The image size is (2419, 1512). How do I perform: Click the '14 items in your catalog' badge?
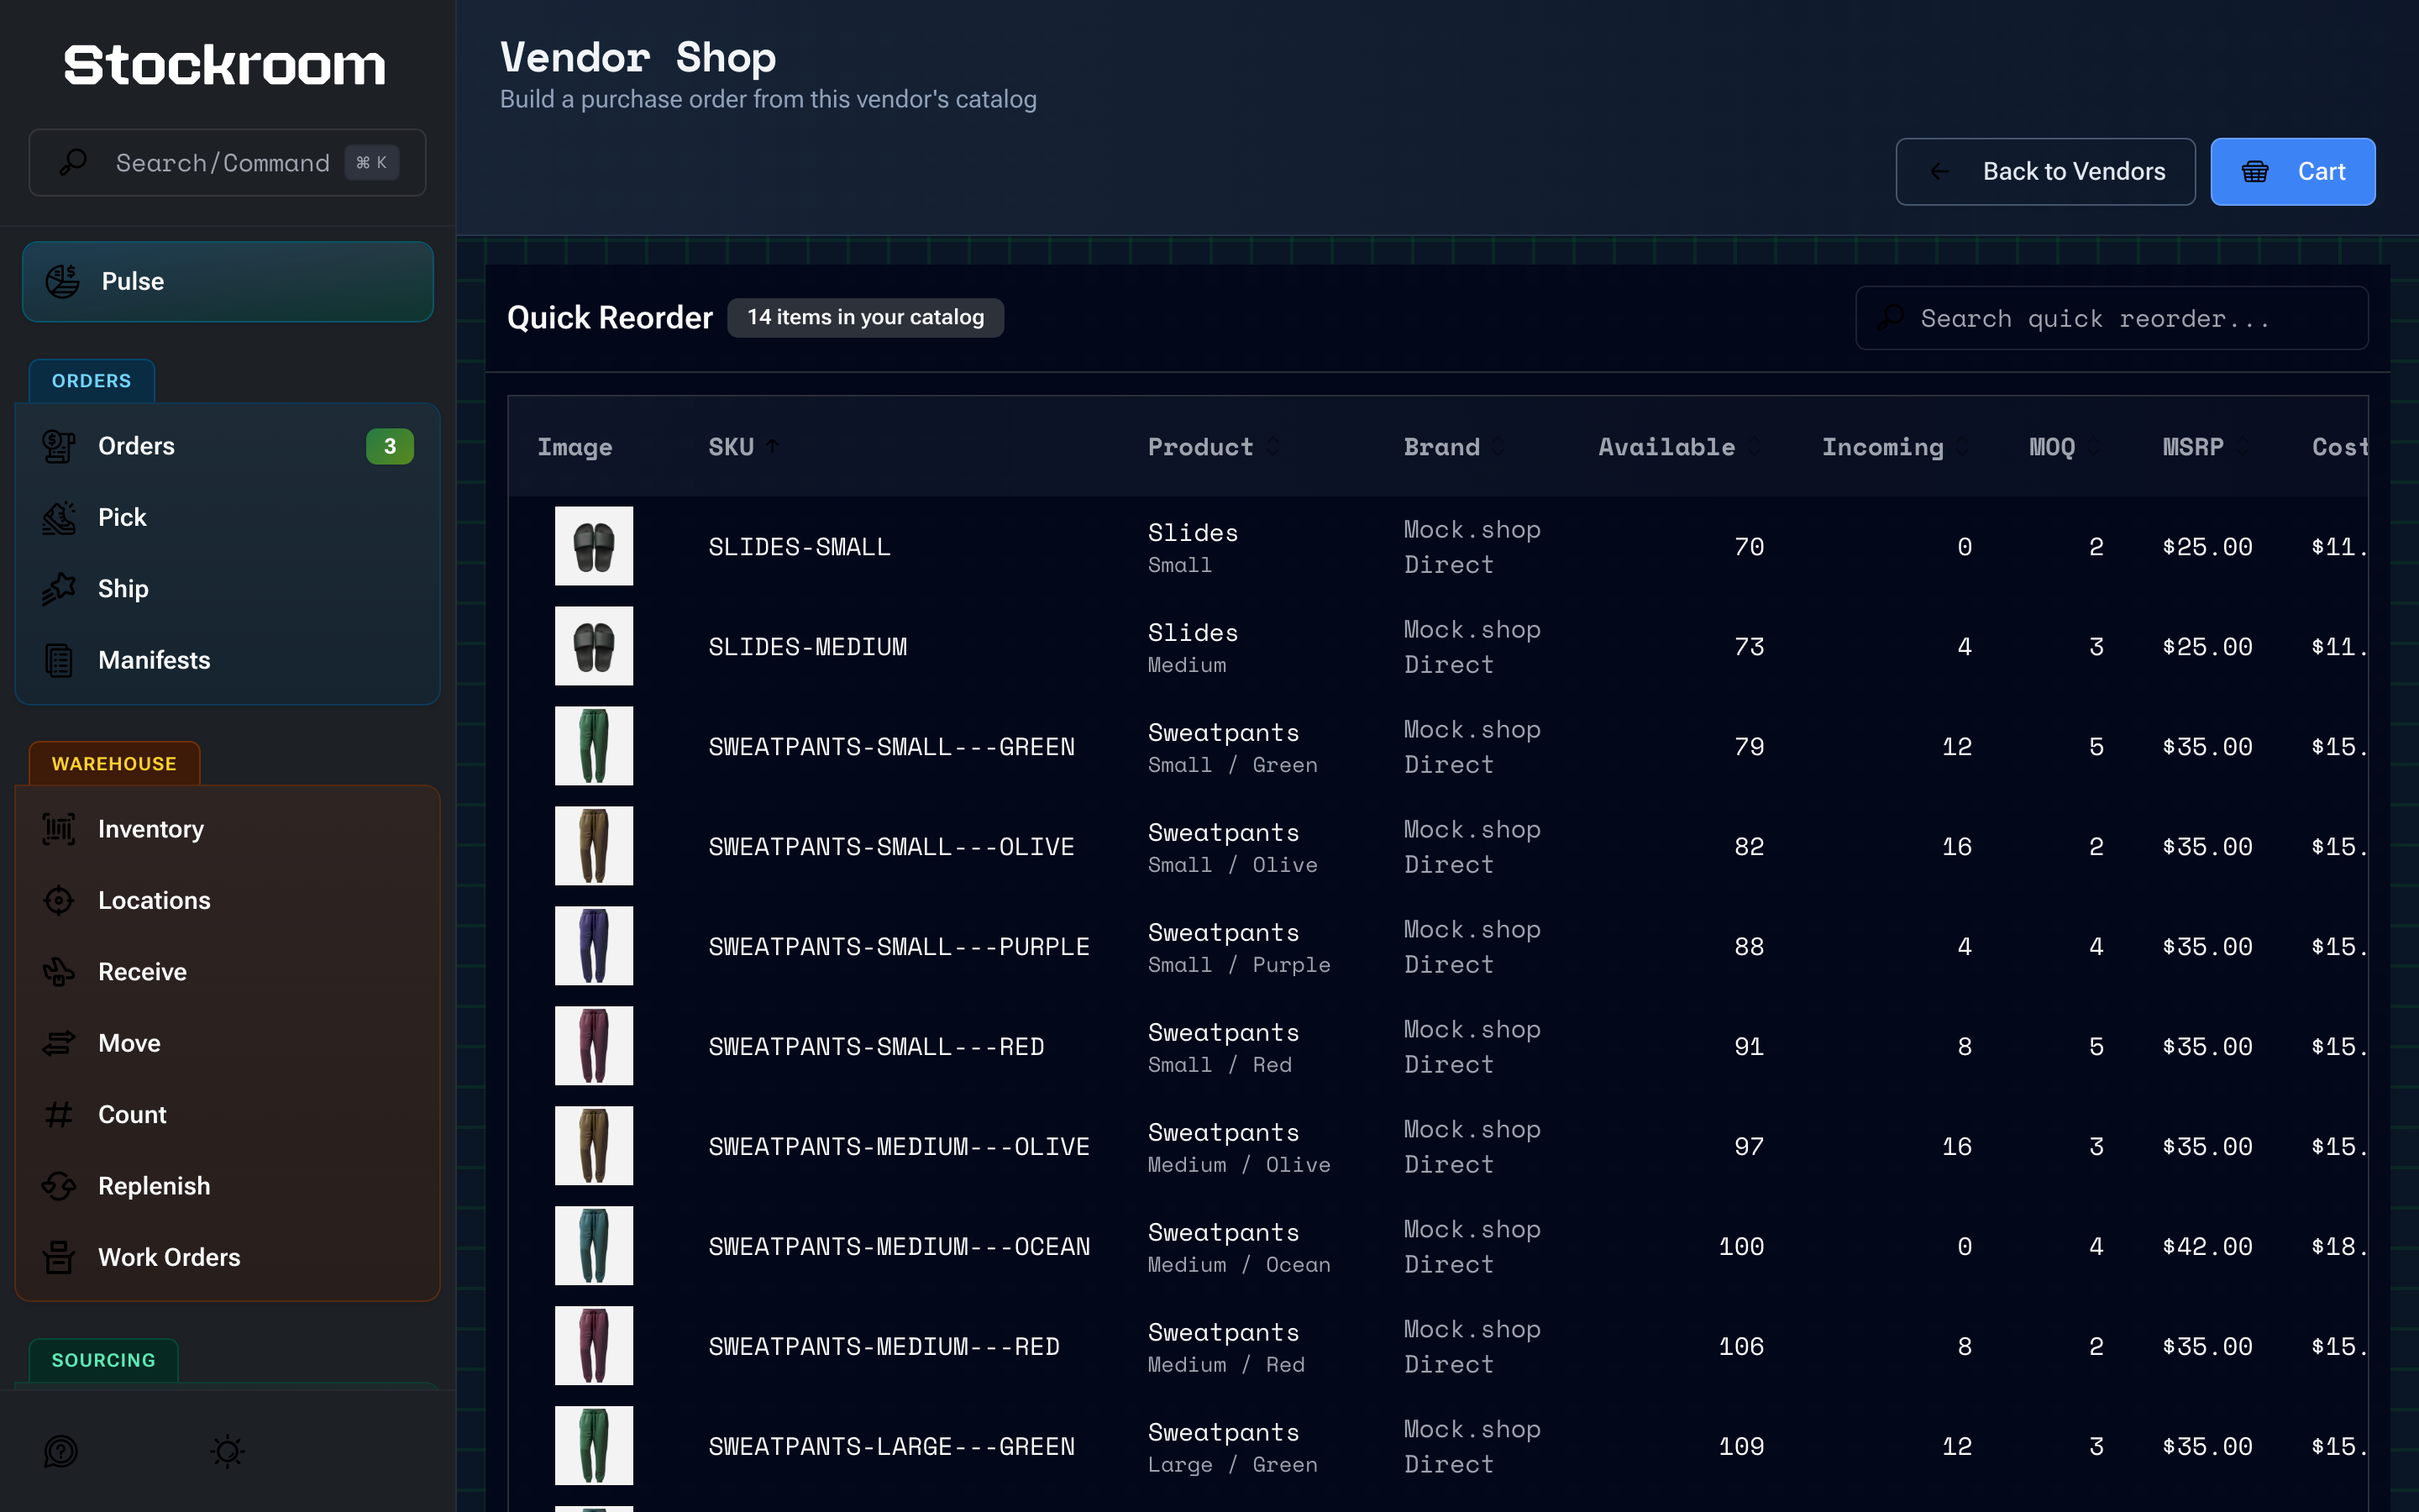pos(866,318)
